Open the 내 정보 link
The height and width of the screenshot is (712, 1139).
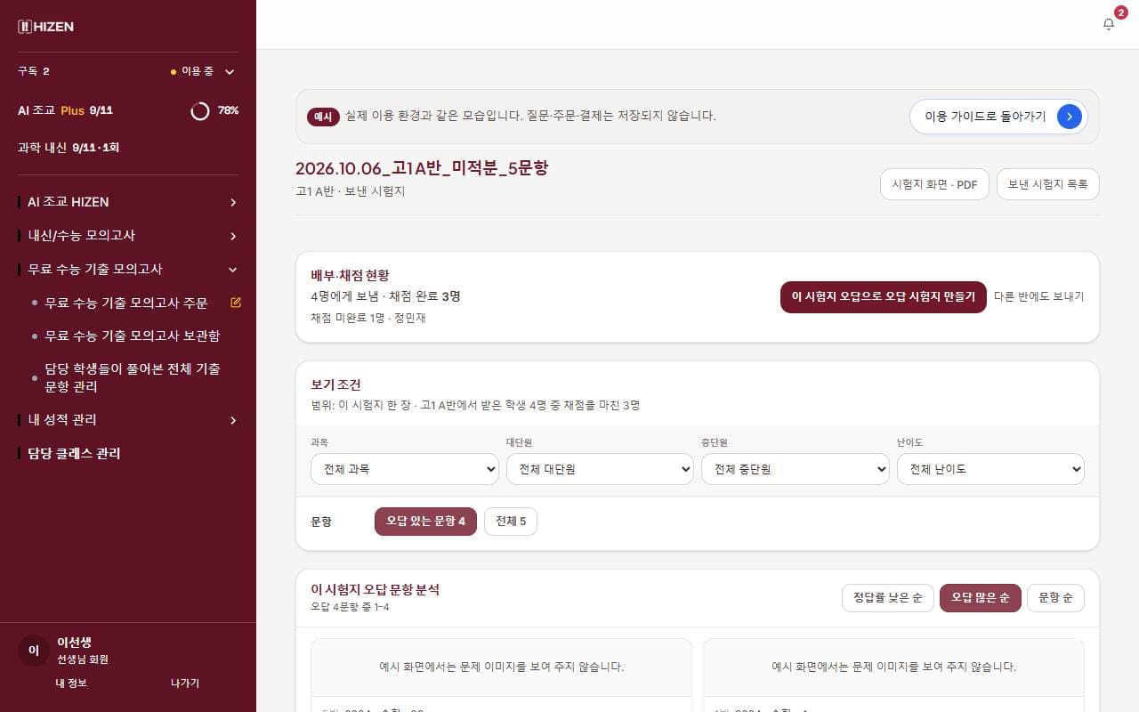71,684
